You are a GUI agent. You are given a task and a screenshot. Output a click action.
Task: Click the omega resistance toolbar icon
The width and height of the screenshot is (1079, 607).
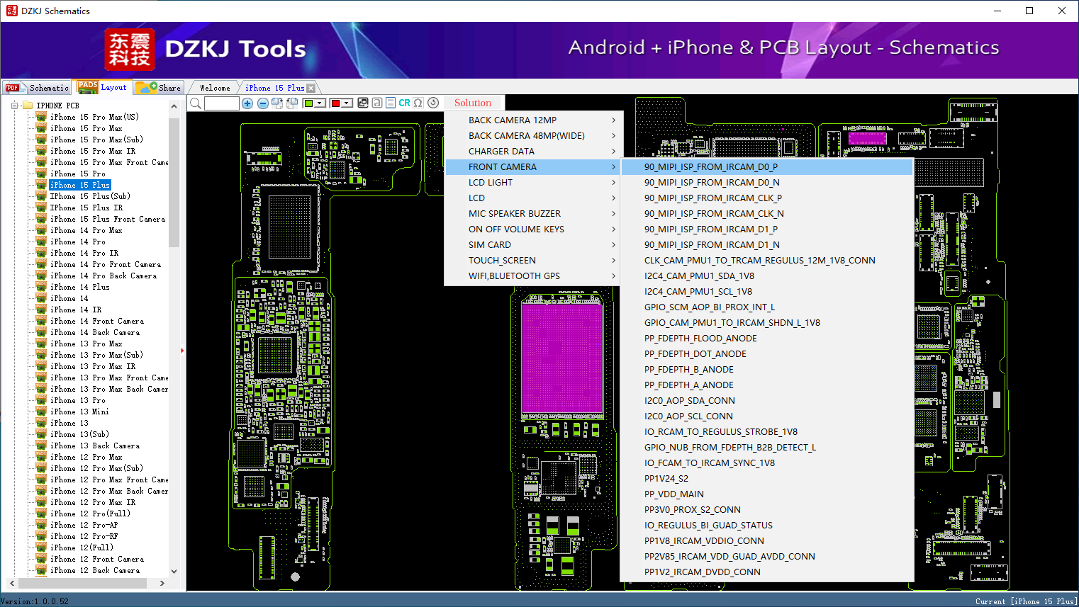coord(418,103)
